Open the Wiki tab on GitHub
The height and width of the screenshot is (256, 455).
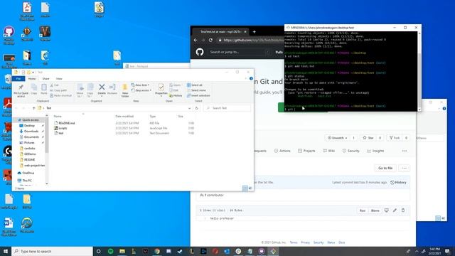(x=328, y=151)
